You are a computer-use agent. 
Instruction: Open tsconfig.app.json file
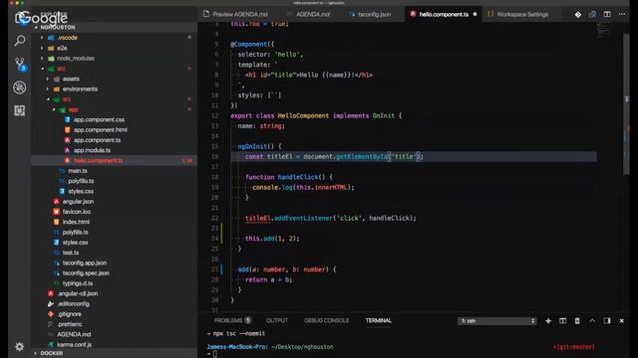coord(85,263)
